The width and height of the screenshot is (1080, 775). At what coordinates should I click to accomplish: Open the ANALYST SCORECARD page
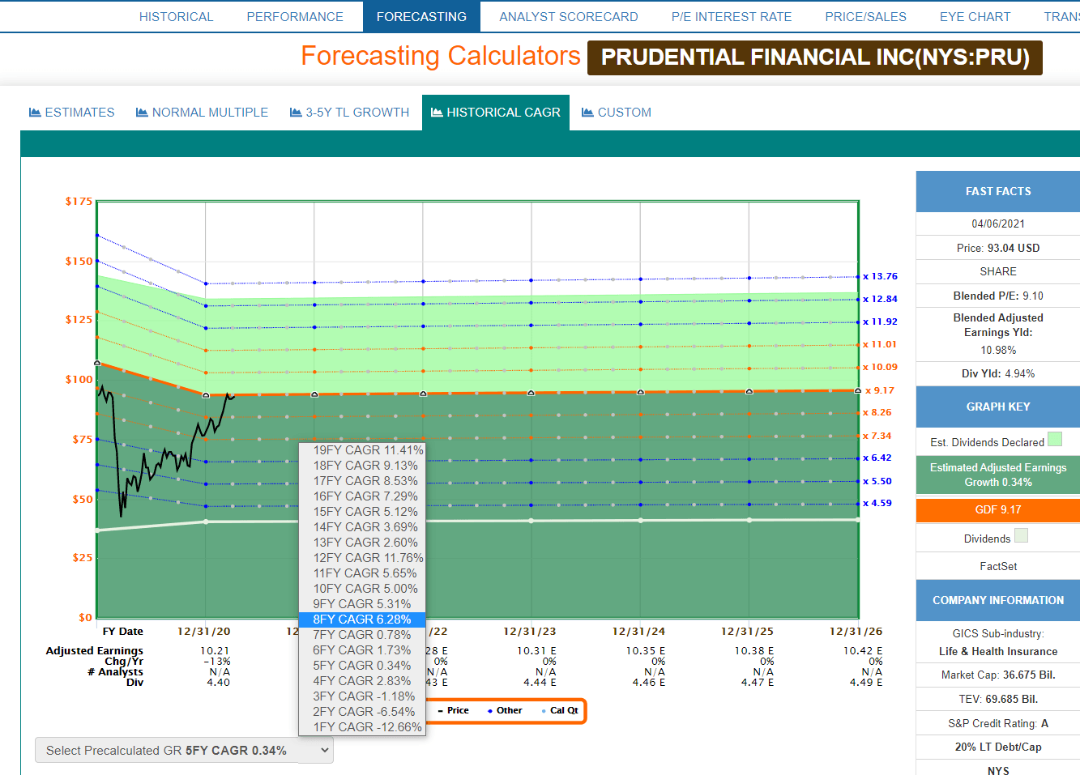[569, 16]
